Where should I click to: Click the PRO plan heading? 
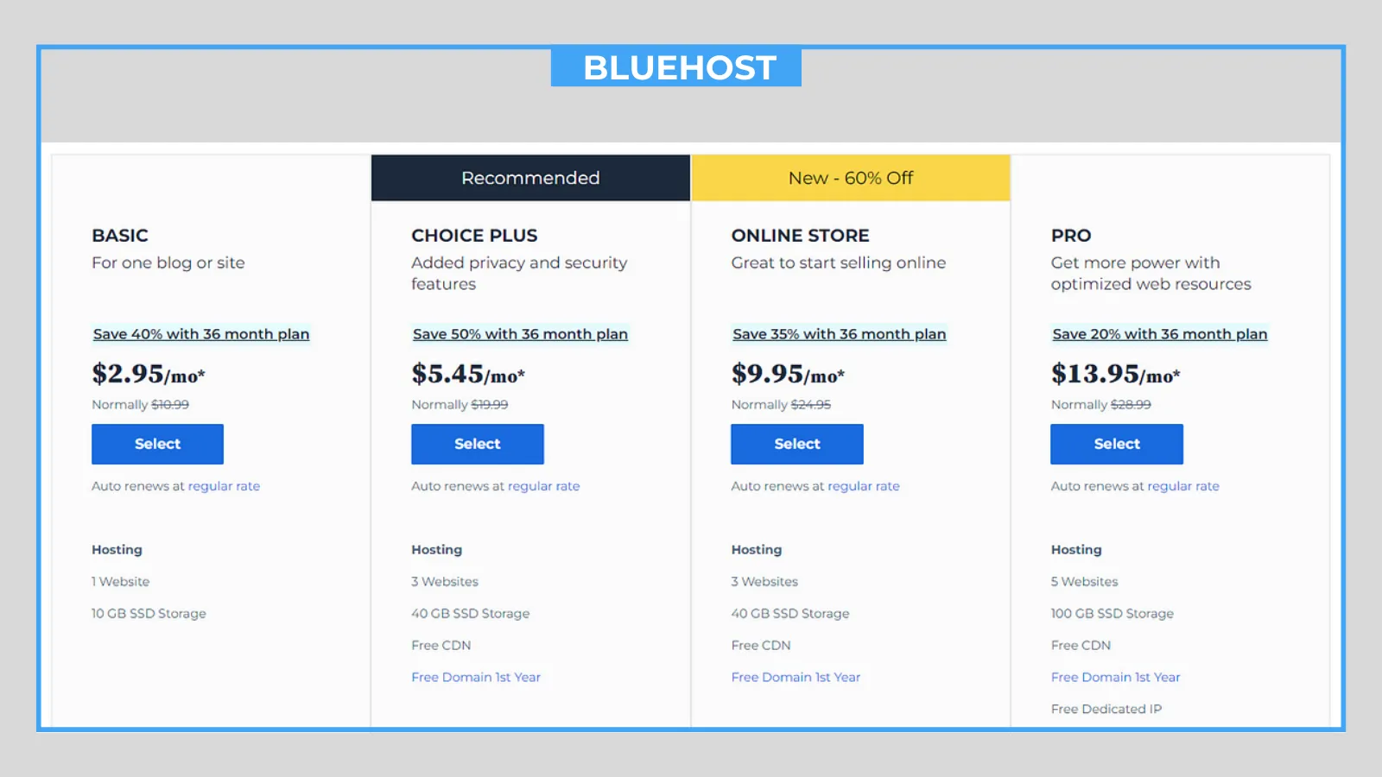(1071, 236)
